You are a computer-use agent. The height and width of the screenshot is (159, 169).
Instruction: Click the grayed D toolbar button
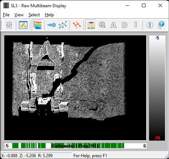[124, 25]
